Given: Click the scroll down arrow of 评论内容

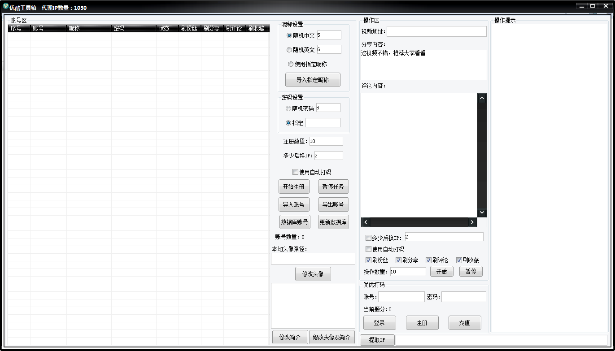Looking at the screenshot, I should click(482, 212).
